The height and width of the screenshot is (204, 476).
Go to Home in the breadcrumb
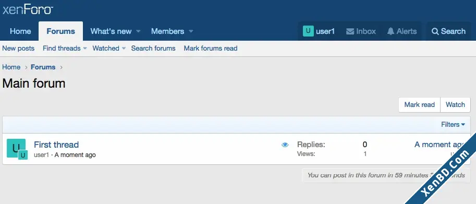tap(11, 67)
